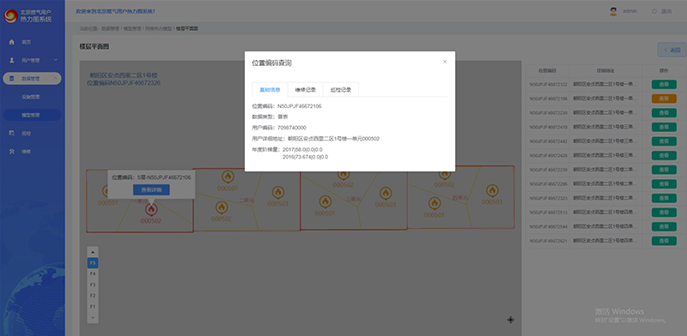The image size is (687, 336).
Task: Open 维修 wrench icon in sidebar
Action: 12,152
